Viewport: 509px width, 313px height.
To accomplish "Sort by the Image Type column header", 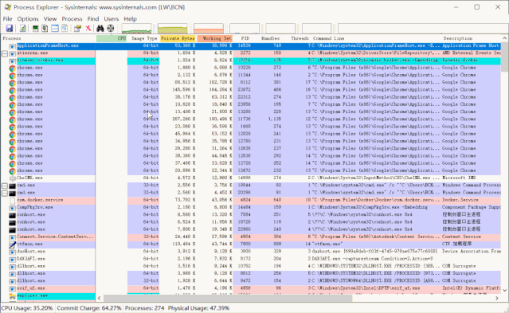I will (x=143, y=38).
